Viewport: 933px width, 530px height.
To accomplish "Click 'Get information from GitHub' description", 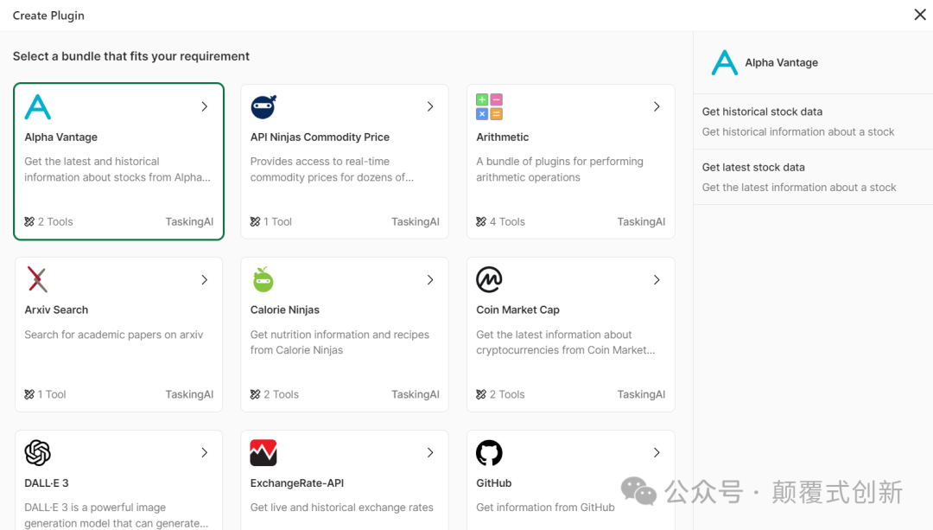I will 545,508.
